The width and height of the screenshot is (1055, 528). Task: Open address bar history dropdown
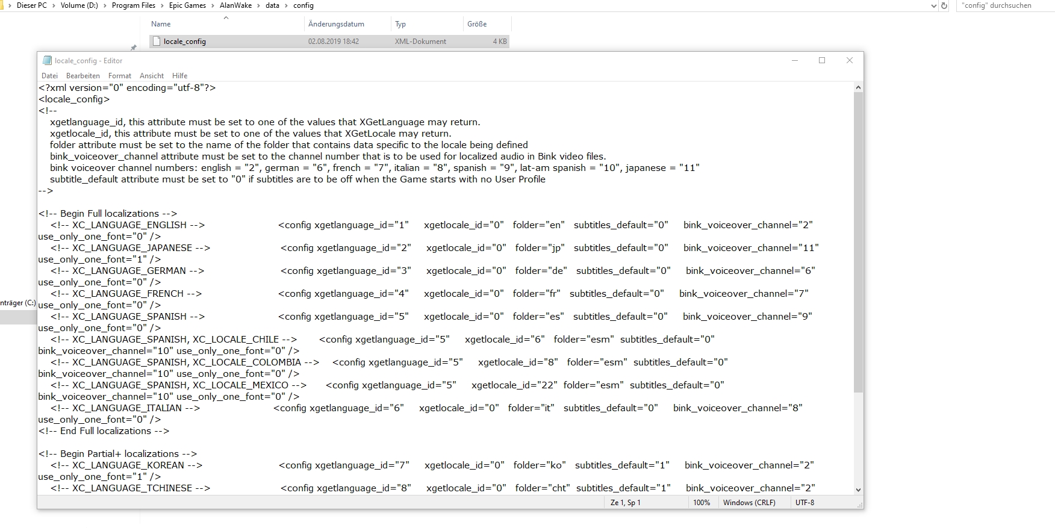click(933, 6)
